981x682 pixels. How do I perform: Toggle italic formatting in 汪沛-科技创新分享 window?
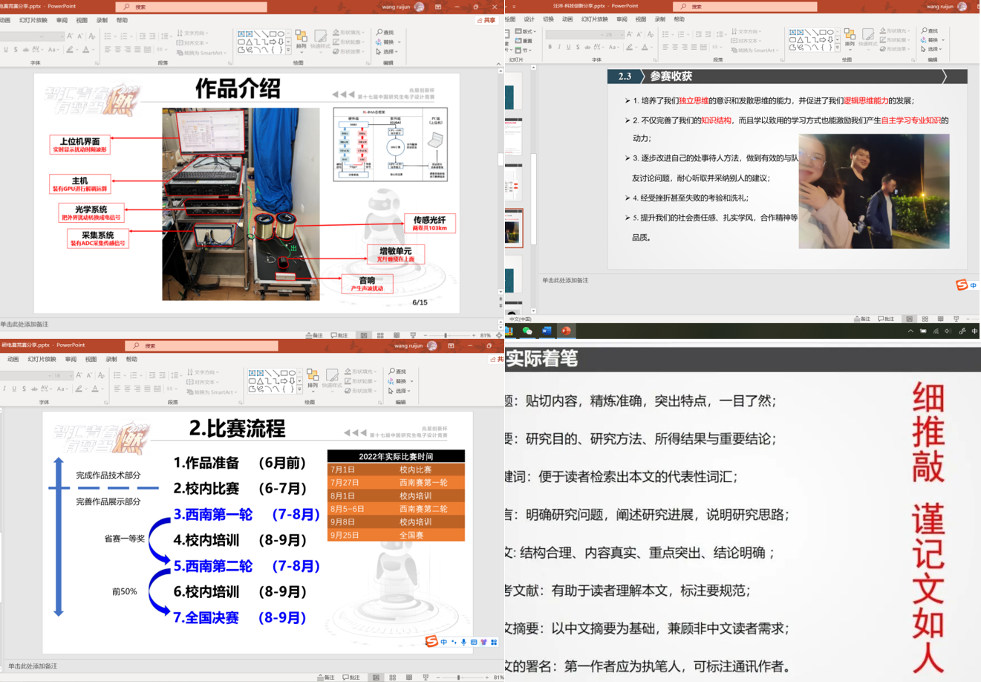[x=559, y=47]
